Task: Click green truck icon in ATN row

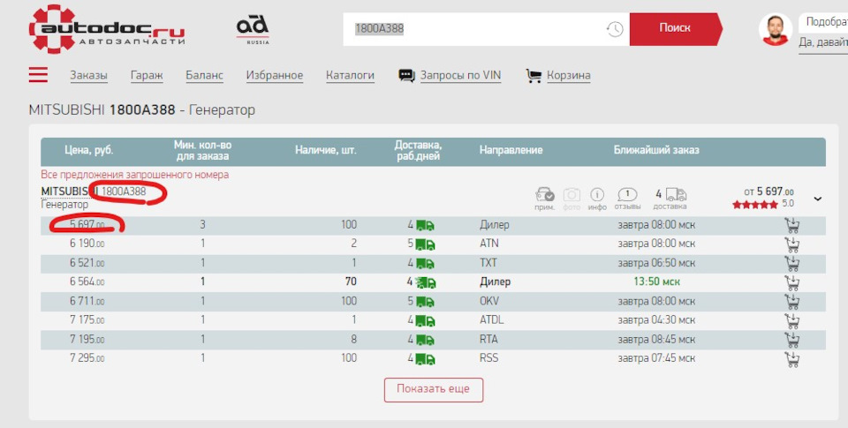Action: pyautogui.click(x=425, y=244)
